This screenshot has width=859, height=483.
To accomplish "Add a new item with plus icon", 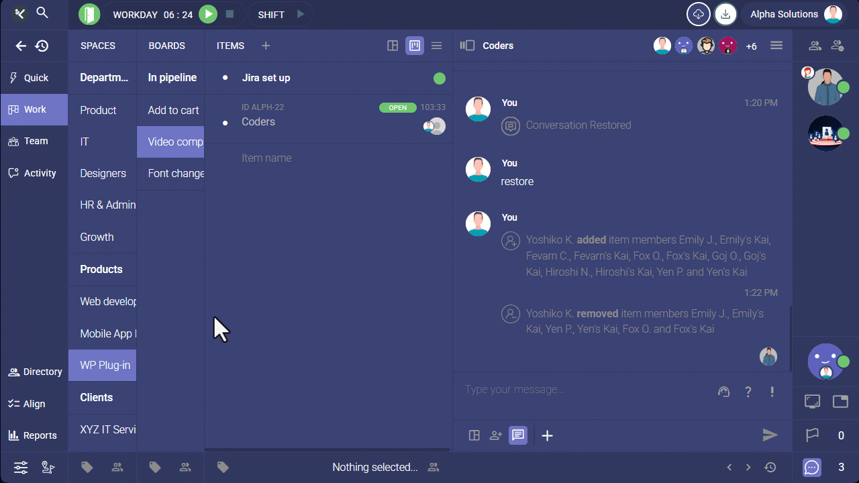I will [x=266, y=46].
